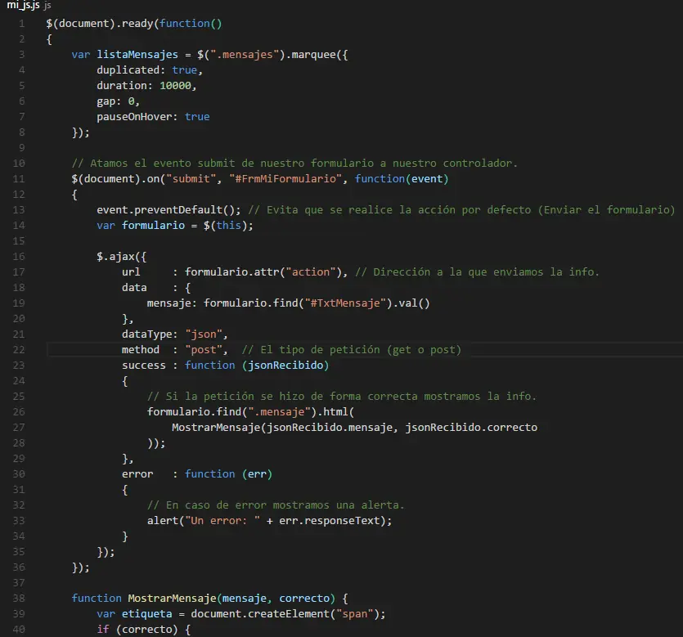Image resolution: width=683 pixels, height=637 pixels.
Task: Click the (err) parameter on line 30
Action: pos(257,474)
